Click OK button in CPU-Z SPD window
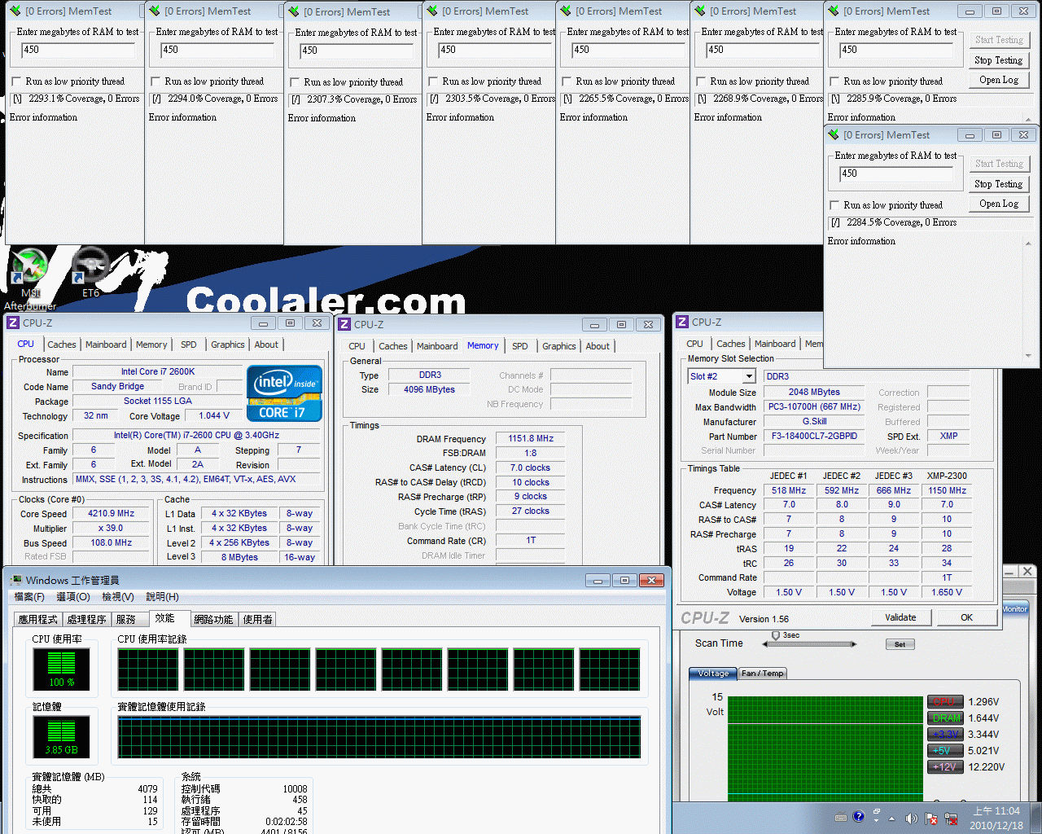1042x834 pixels. (966, 617)
